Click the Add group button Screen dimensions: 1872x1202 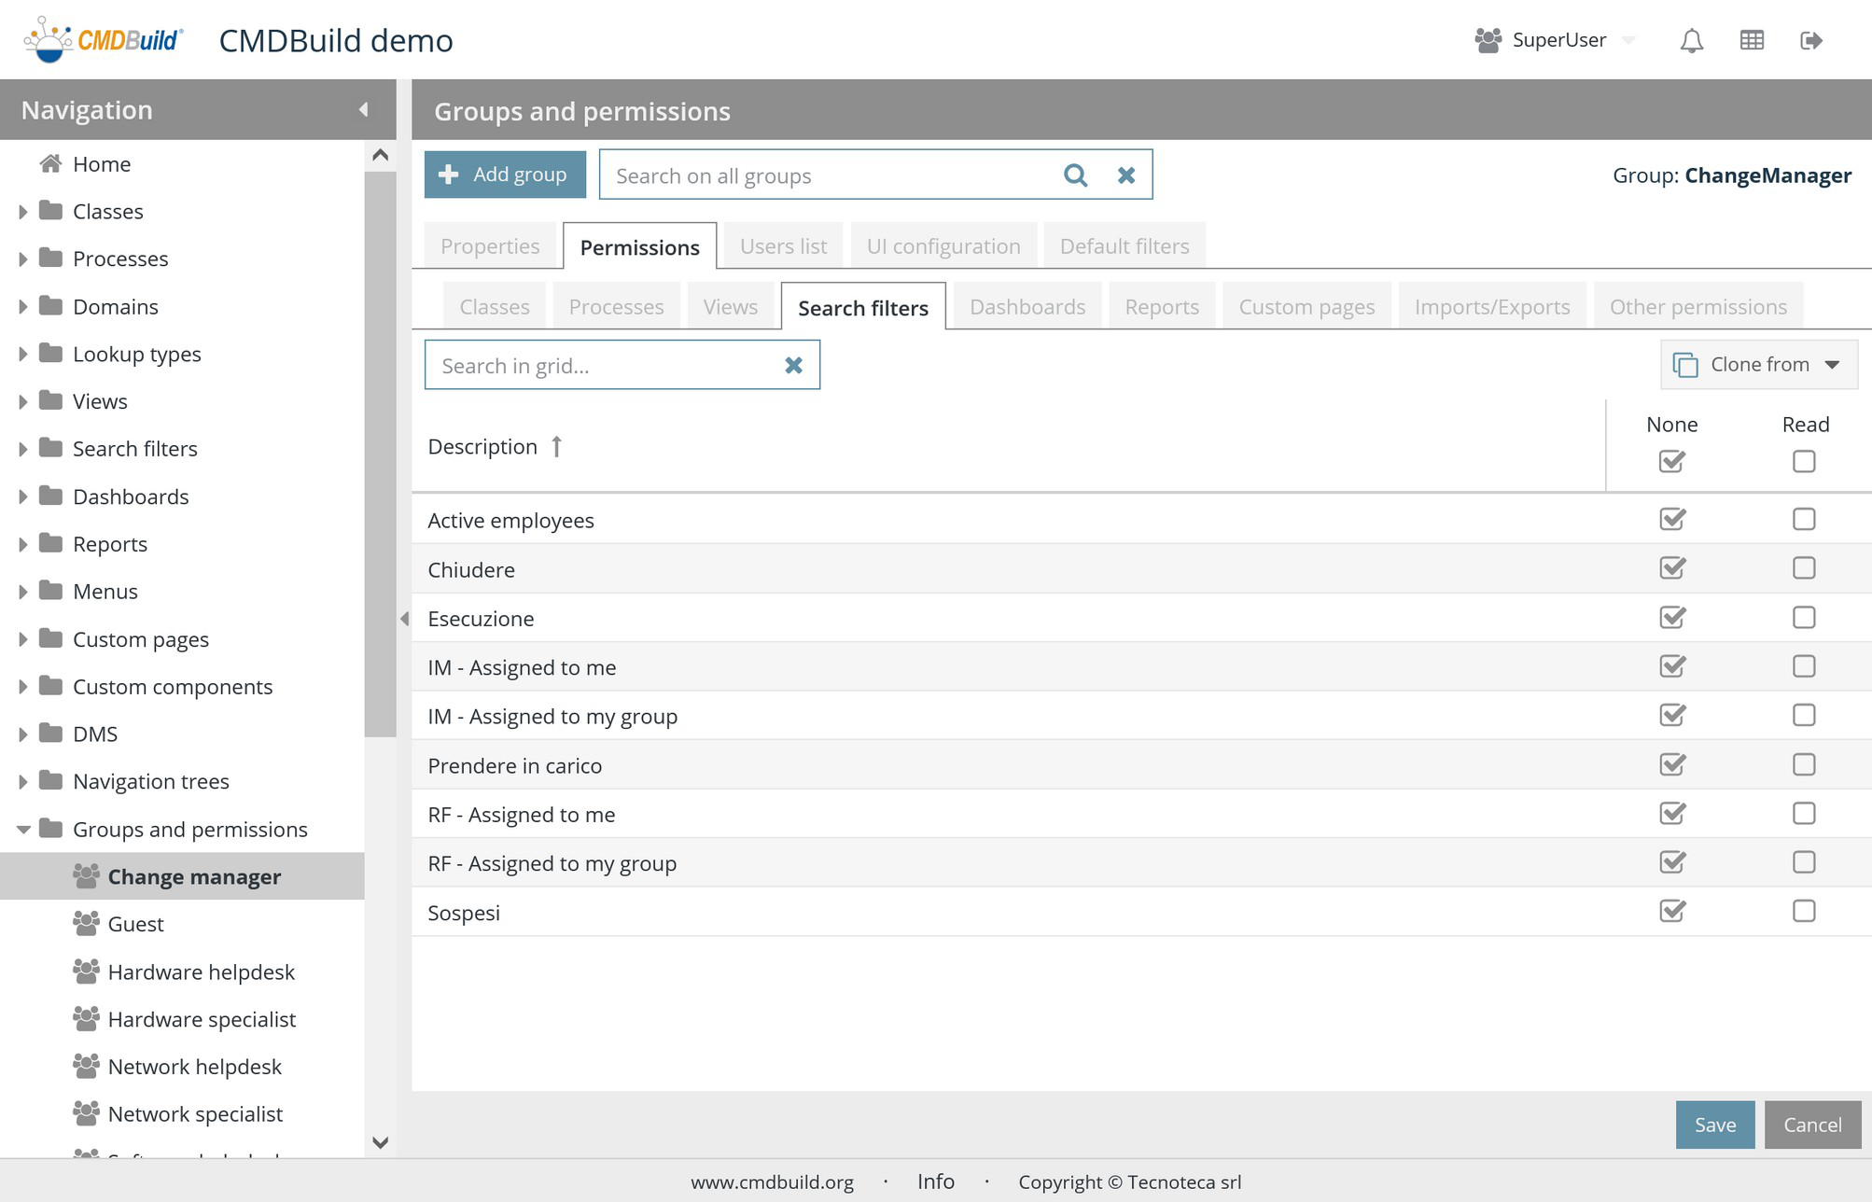point(505,175)
